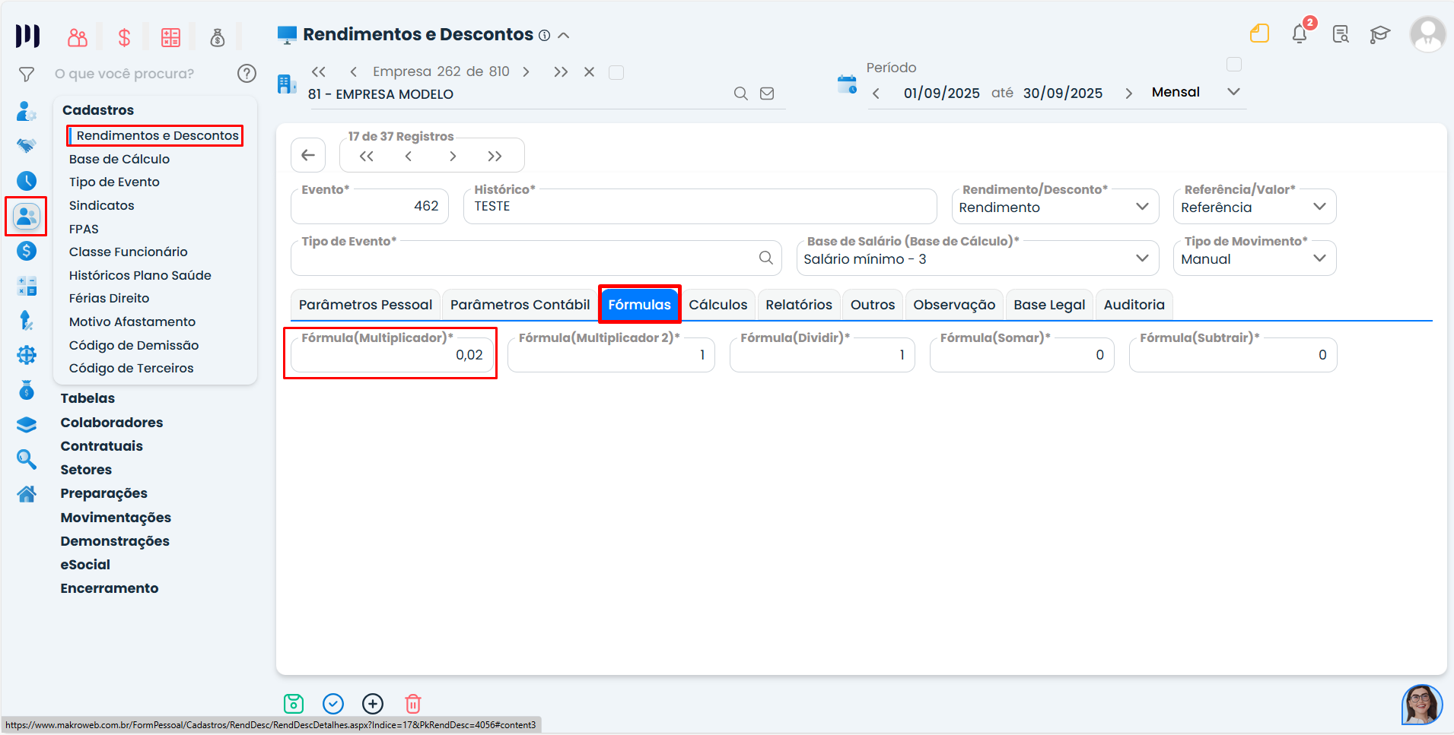Image resolution: width=1454 pixels, height=735 pixels.
Task: Click the filter funnel icon
Action: coord(27,74)
